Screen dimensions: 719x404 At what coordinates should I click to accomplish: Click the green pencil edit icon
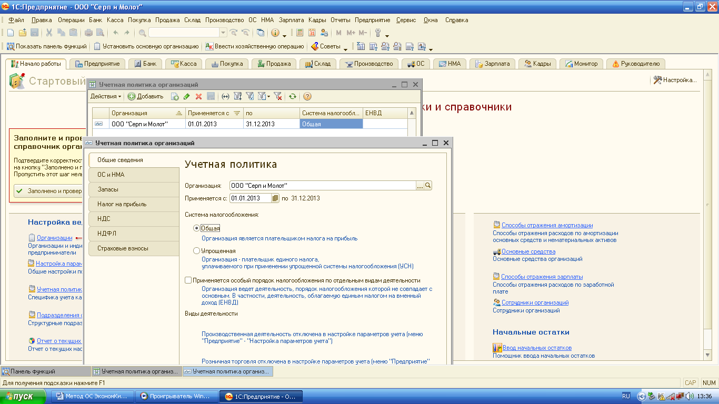[x=187, y=96]
